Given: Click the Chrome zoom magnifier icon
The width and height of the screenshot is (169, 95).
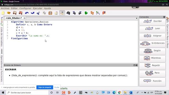Looking at the screenshot, I should (167, 5).
